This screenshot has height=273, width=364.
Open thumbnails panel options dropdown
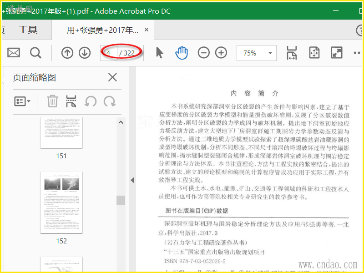pyautogui.click(x=22, y=101)
